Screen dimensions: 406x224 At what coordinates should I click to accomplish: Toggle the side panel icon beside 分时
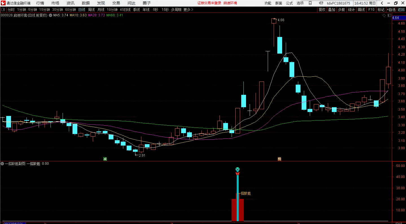tap(3, 10)
